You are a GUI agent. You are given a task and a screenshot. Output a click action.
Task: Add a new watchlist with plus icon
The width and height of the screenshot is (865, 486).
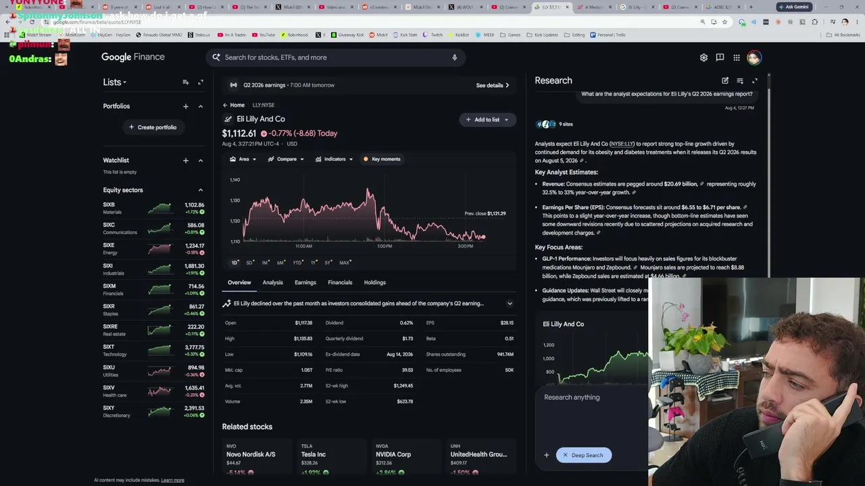[x=186, y=161]
